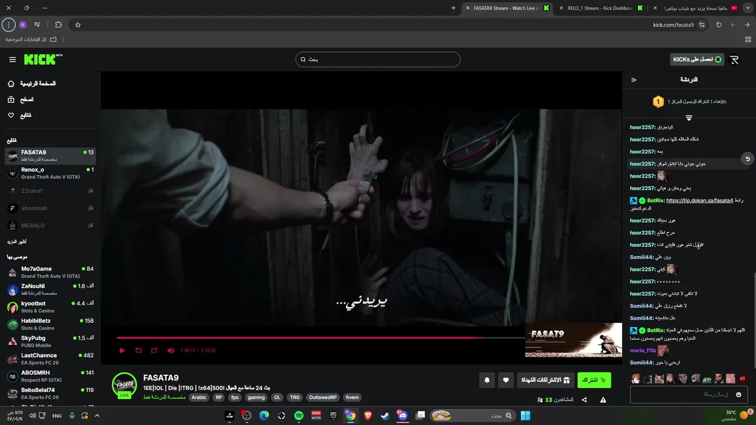Click the Arabic stream tag
The image size is (756, 425).
tap(199, 397)
